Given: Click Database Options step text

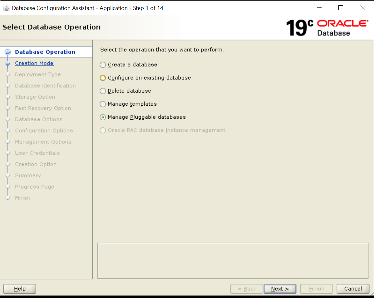Looking at the screenshot, I should [x=39, y=119].
